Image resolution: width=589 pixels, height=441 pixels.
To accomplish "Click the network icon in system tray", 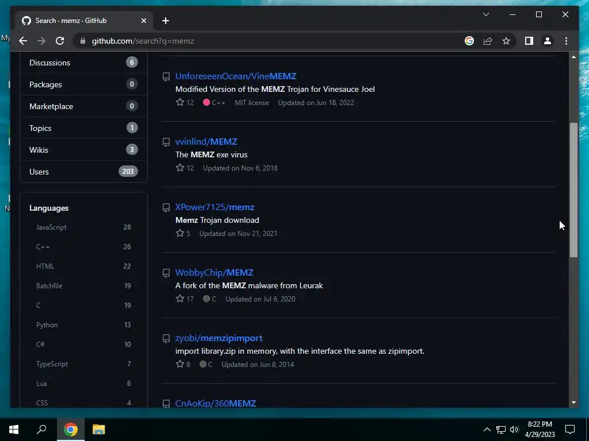I will pos(501,430).
